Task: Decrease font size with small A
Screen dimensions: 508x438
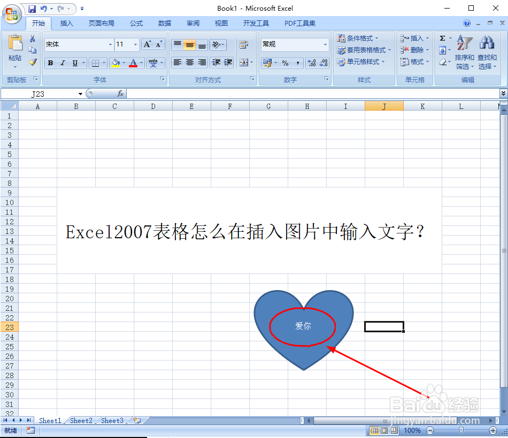Action: [159, 44]
